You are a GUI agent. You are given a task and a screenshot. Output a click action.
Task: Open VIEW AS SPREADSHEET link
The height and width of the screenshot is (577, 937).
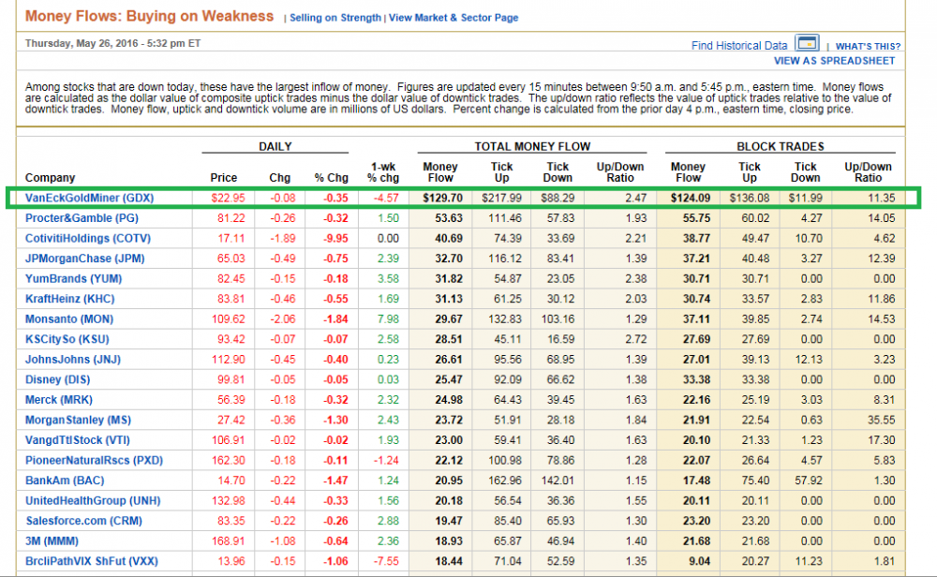(x=834, y=61)
